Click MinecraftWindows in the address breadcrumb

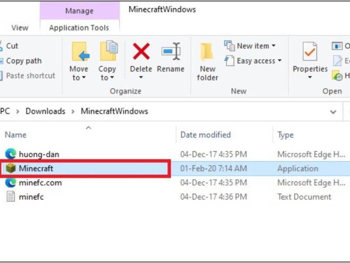(115, 111)
